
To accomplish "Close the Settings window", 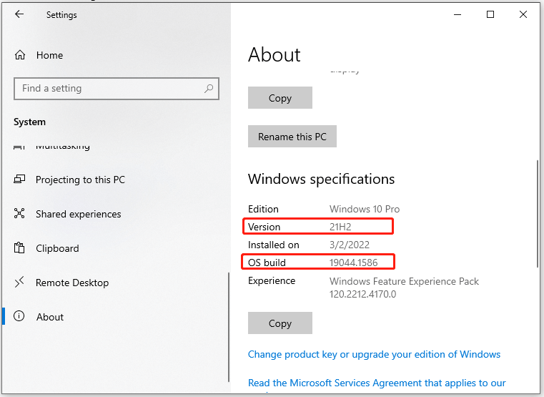I will 523,14.
